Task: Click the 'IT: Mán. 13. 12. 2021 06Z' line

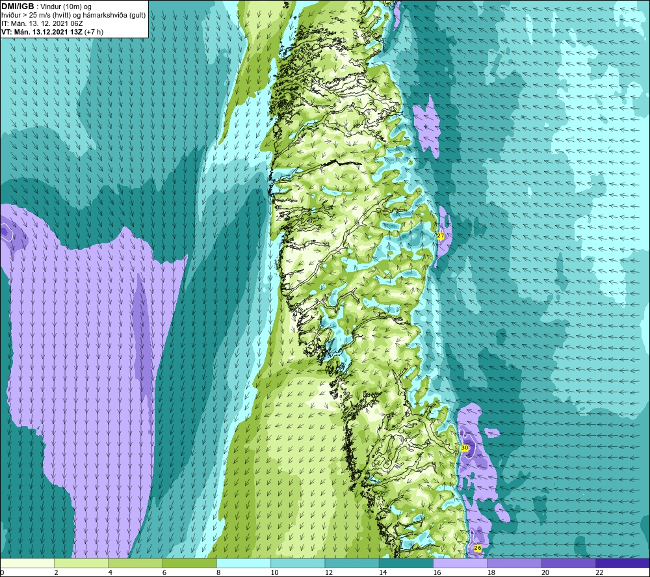Action: [x=42, y=23]
